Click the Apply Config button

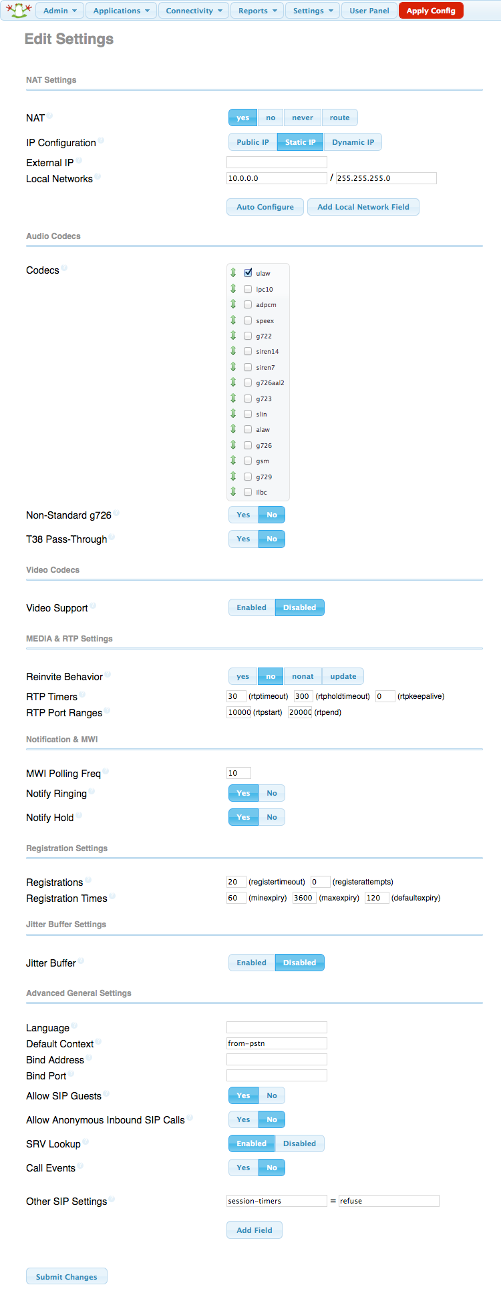pos(431,11)
